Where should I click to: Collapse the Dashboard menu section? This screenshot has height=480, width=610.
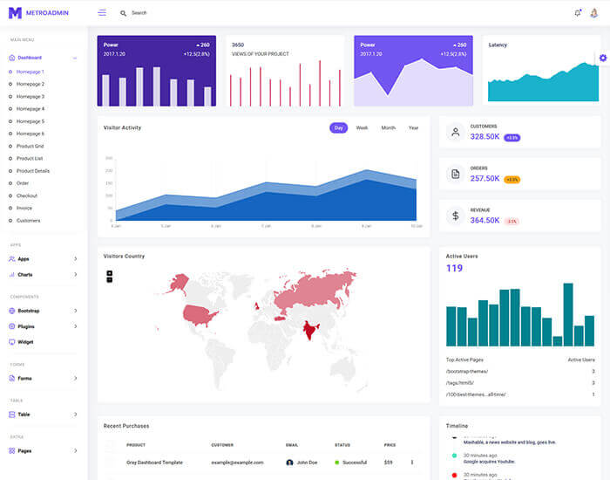point(75,58)
